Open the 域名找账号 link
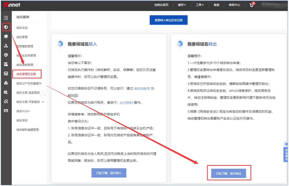 click(x=142, y=89)
